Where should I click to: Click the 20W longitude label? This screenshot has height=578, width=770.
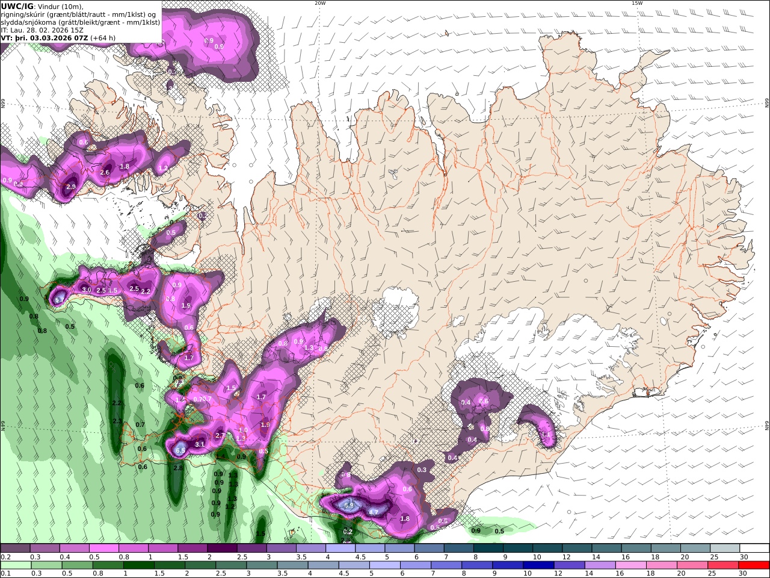click(x=320, y=3)
